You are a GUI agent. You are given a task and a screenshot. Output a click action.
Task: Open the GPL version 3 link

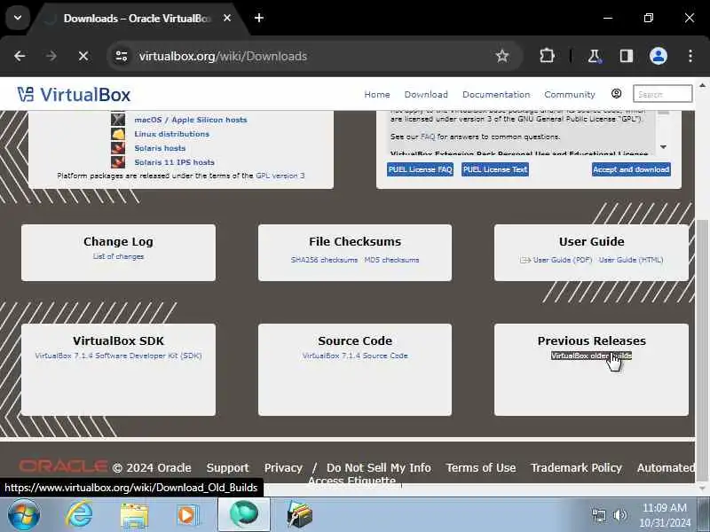[280, 176]
